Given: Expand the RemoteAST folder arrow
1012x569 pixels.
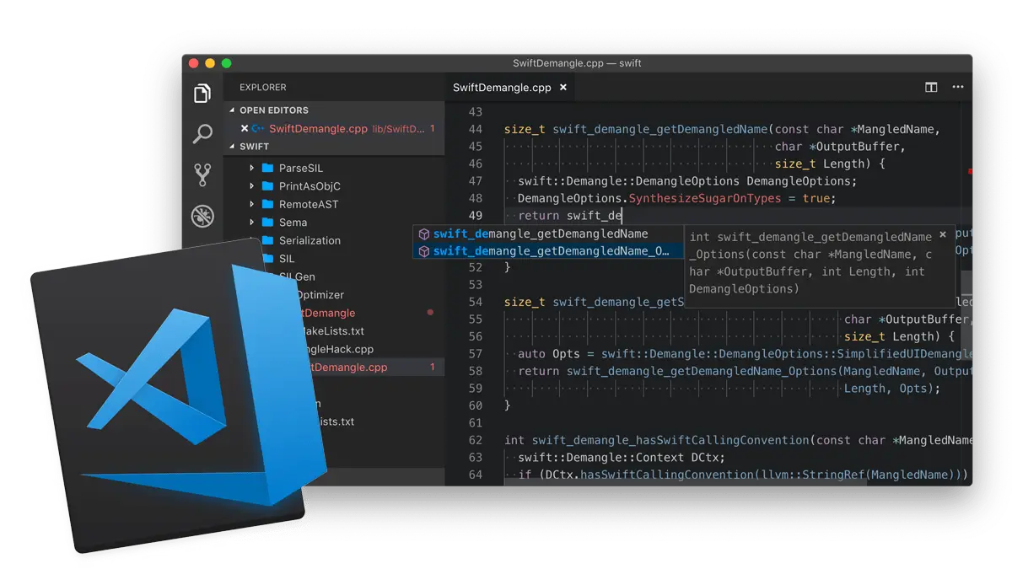Looking at the screenshot, I should [x=251, y=204].
